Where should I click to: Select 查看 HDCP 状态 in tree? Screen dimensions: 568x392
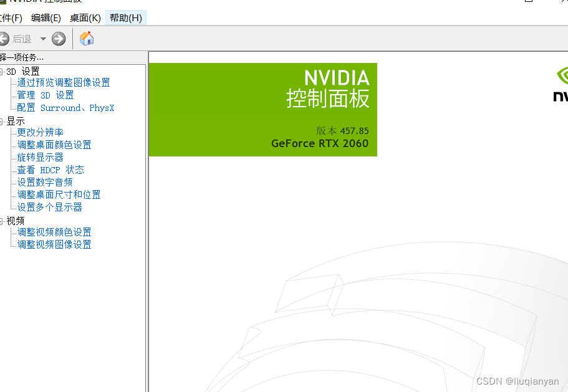[51, 170]
